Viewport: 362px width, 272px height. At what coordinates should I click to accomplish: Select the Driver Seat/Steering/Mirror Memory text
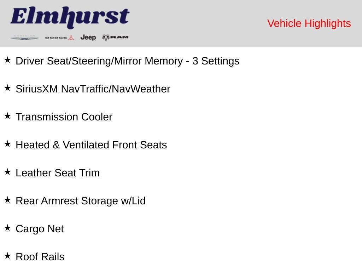tap(127, 61)
